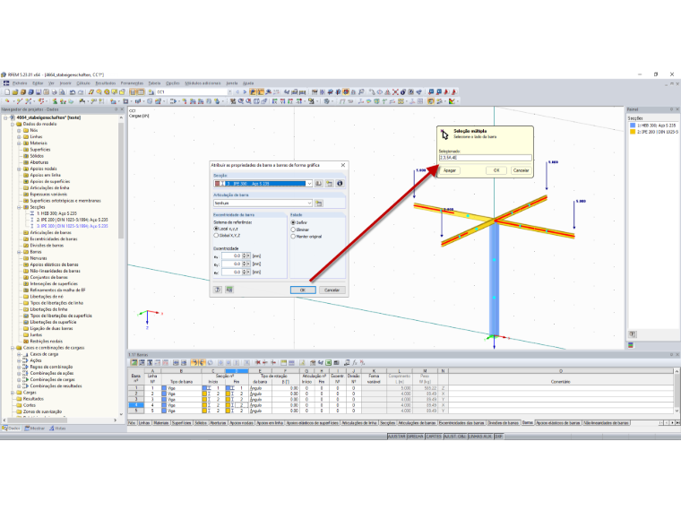The width and height of the screenshot is (681, 511).
Task: Click the fx formula icon in table toolbar
Action: click(355, 362)
